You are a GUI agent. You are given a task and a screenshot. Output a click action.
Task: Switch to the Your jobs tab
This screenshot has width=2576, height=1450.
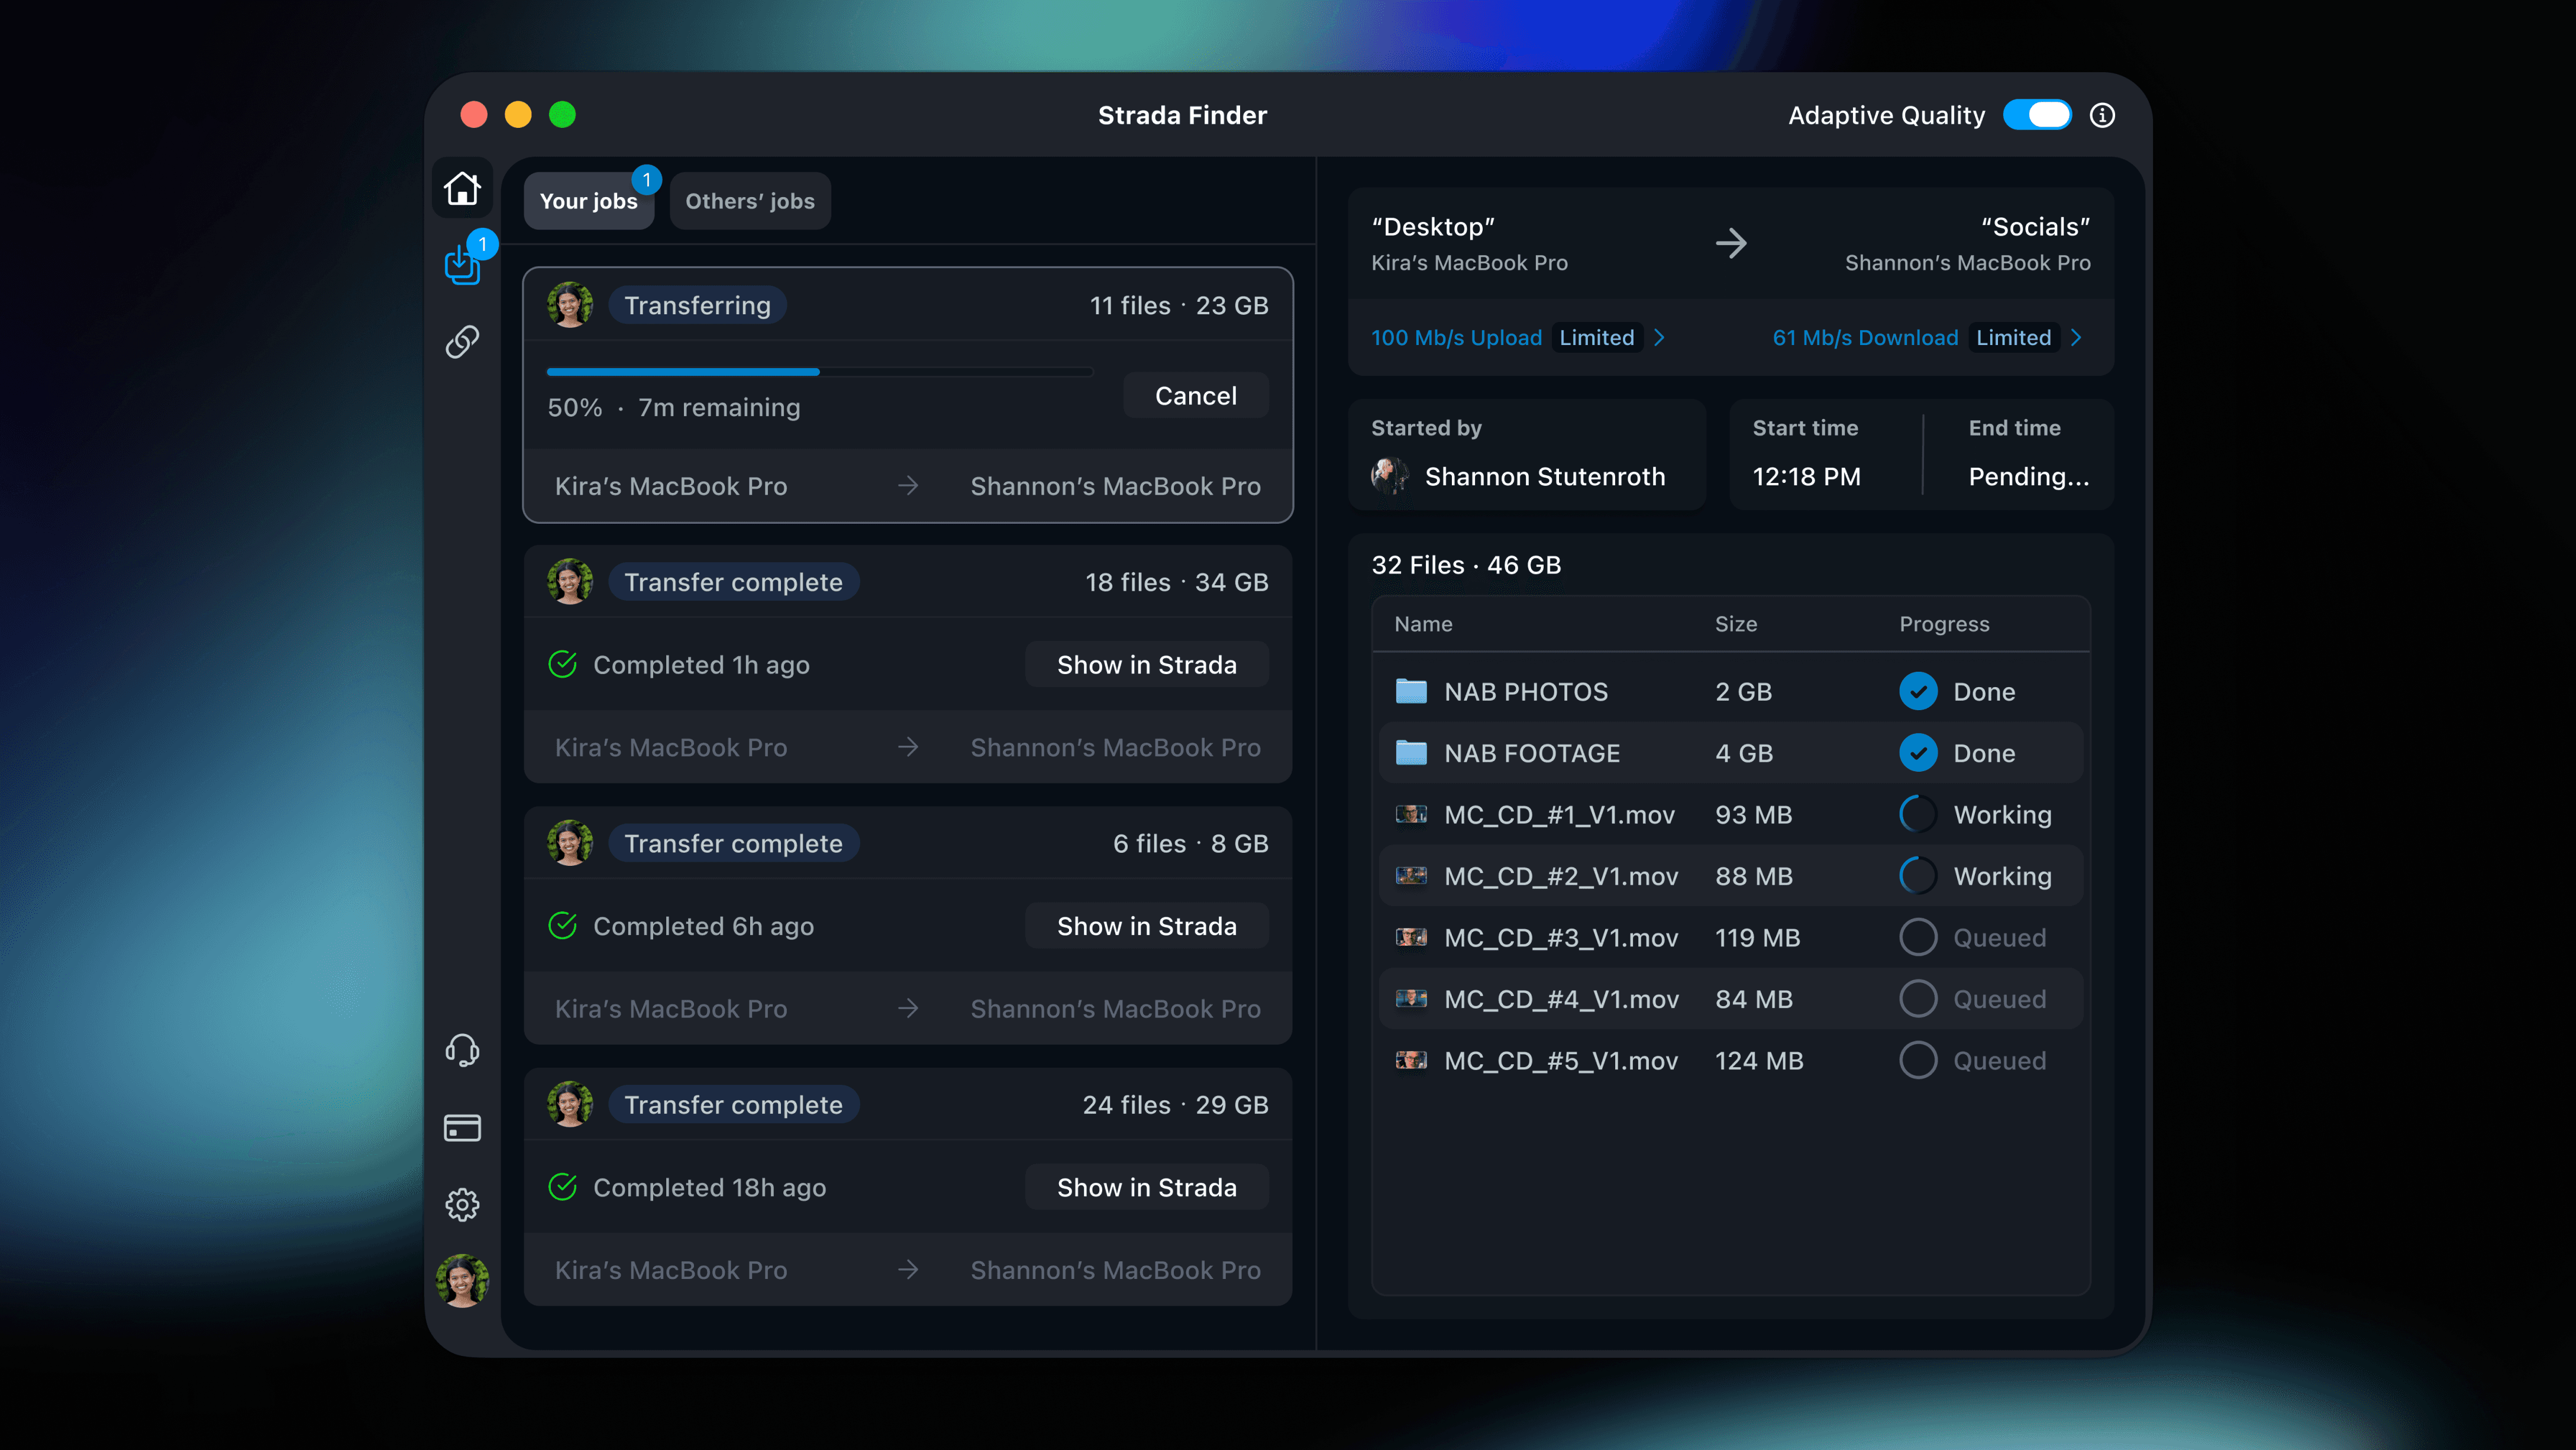coord(589,201)
